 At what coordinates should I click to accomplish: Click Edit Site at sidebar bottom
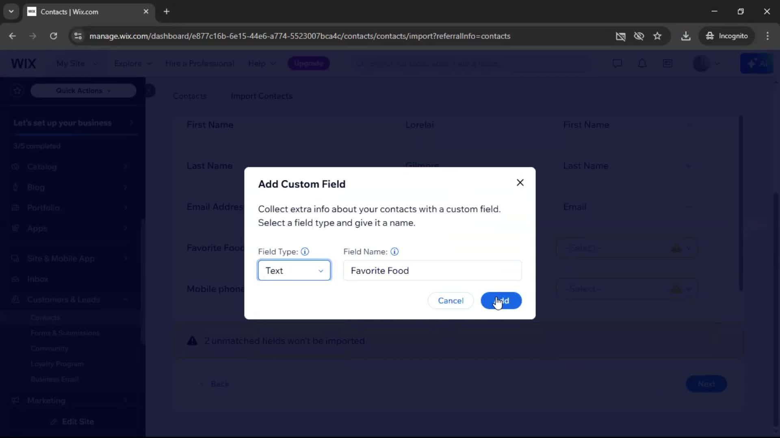[72, 422]
